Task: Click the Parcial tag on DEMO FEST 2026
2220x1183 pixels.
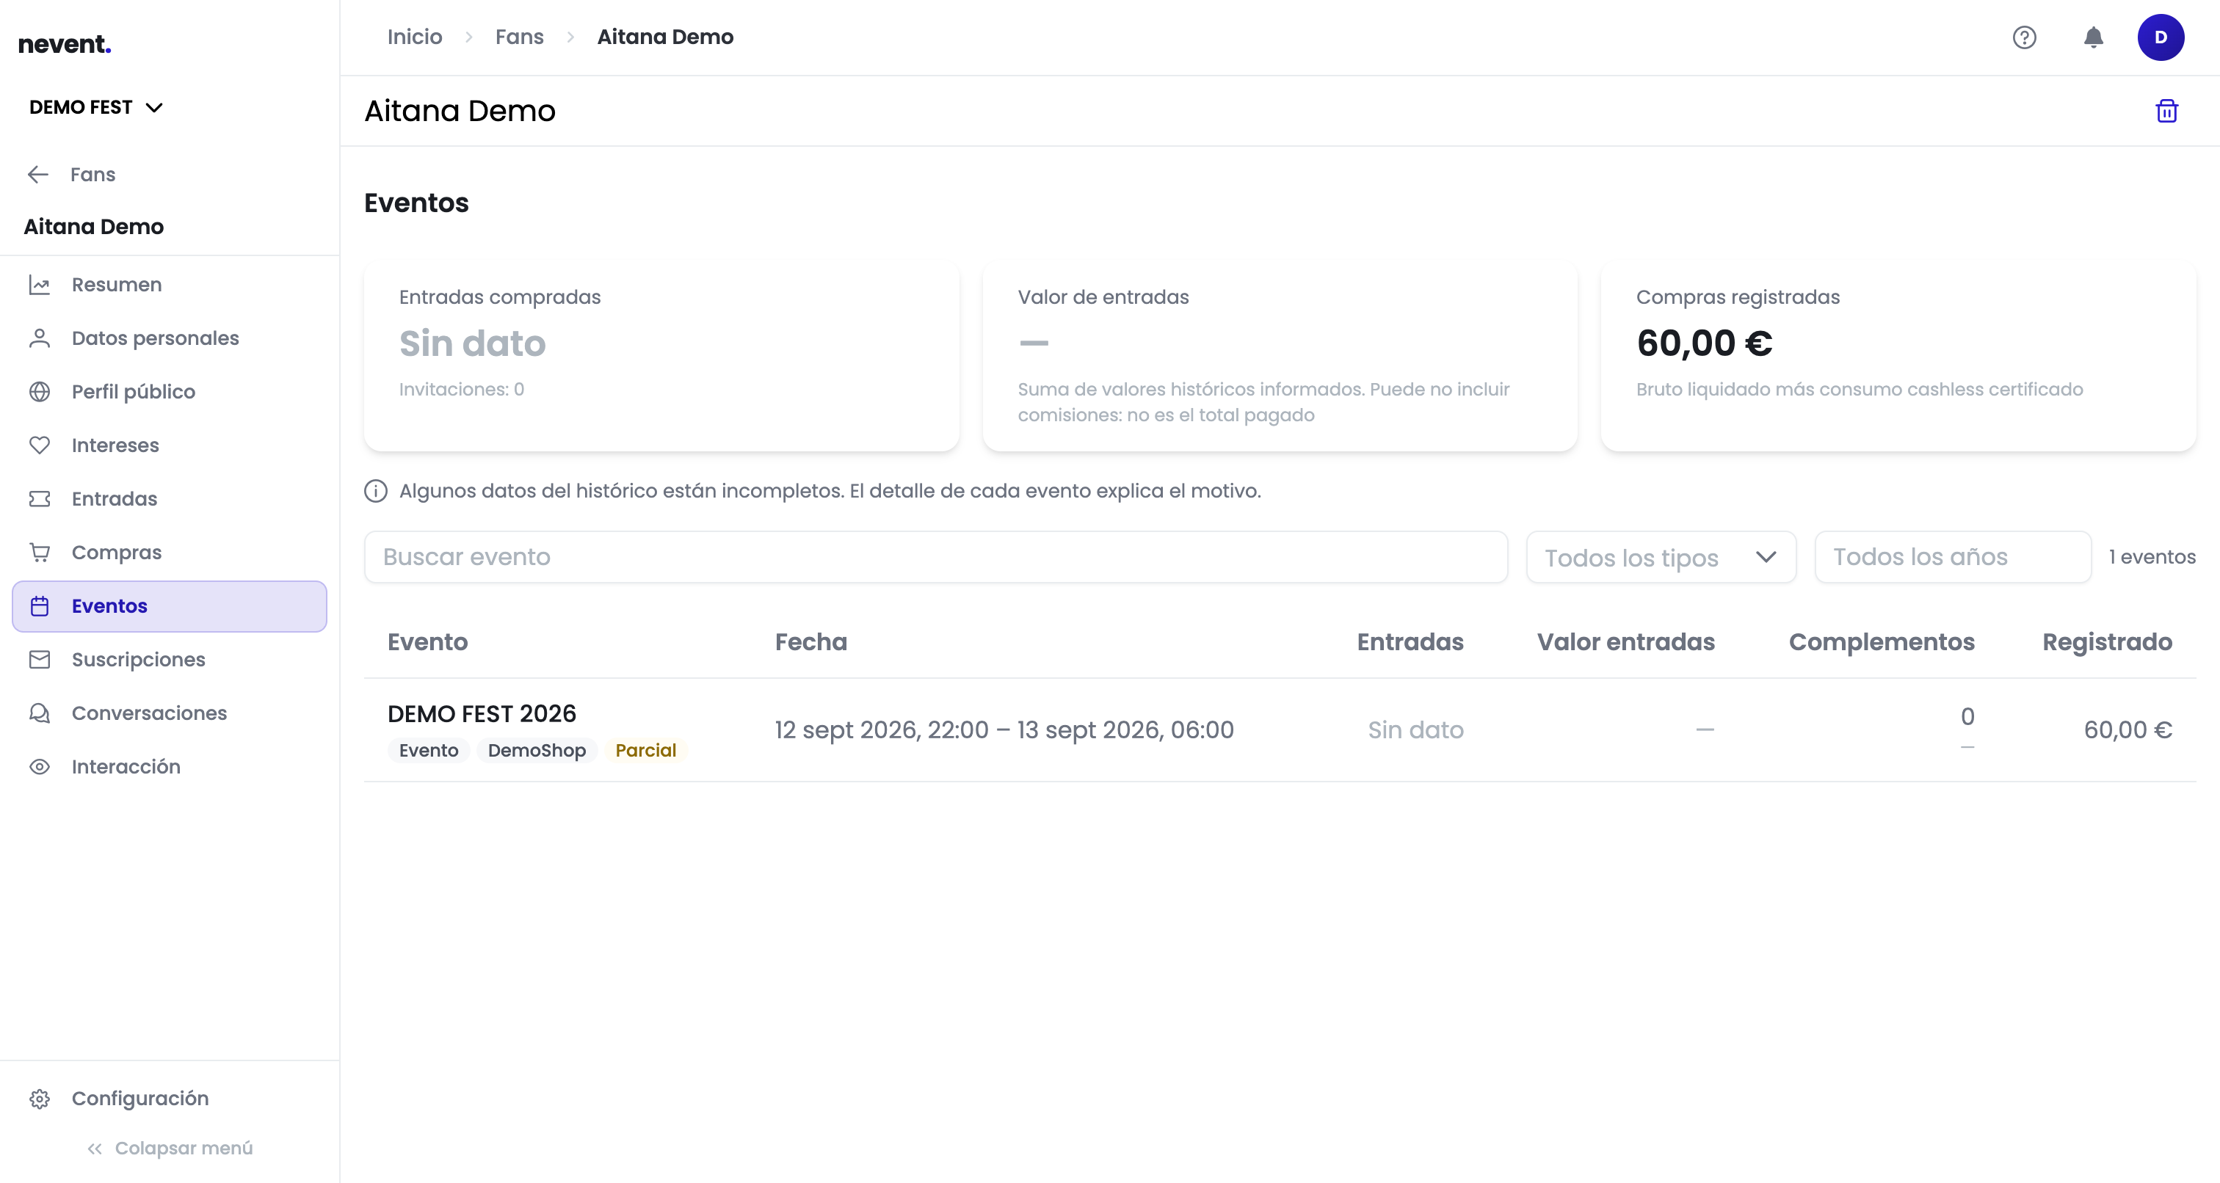Action: (645, 751)
